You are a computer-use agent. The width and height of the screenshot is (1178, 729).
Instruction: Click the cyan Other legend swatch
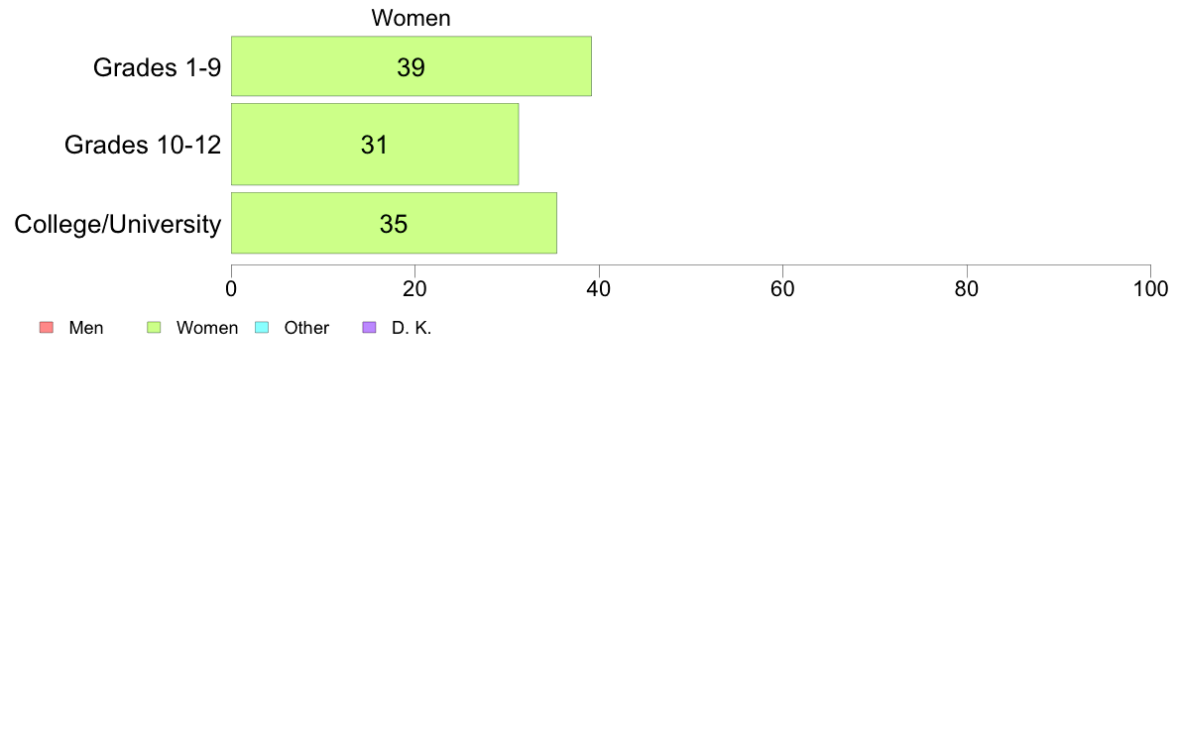[262, 327]
